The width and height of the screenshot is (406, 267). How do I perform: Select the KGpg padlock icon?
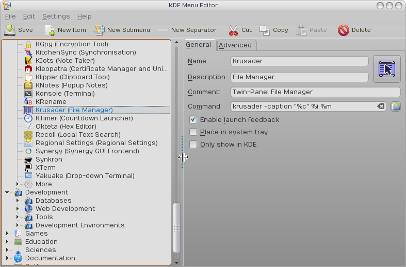pos(28,44)
